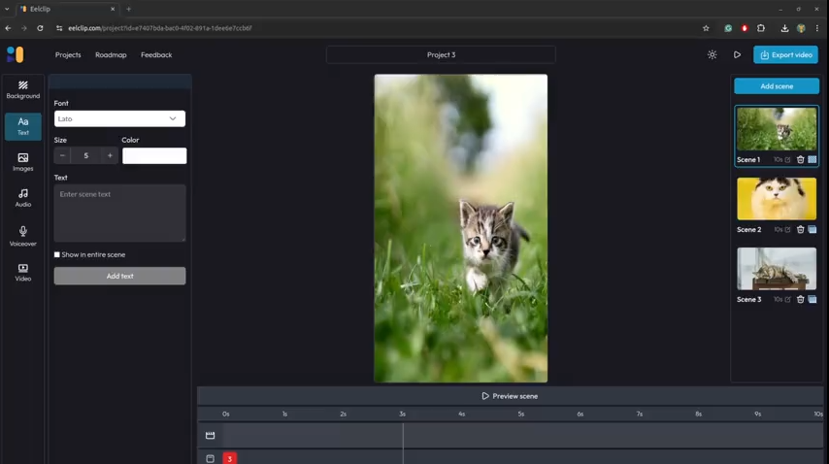This screenshot has height=464, width=829.
Task: Click the Export video button
Action: (x=785, y=55)
